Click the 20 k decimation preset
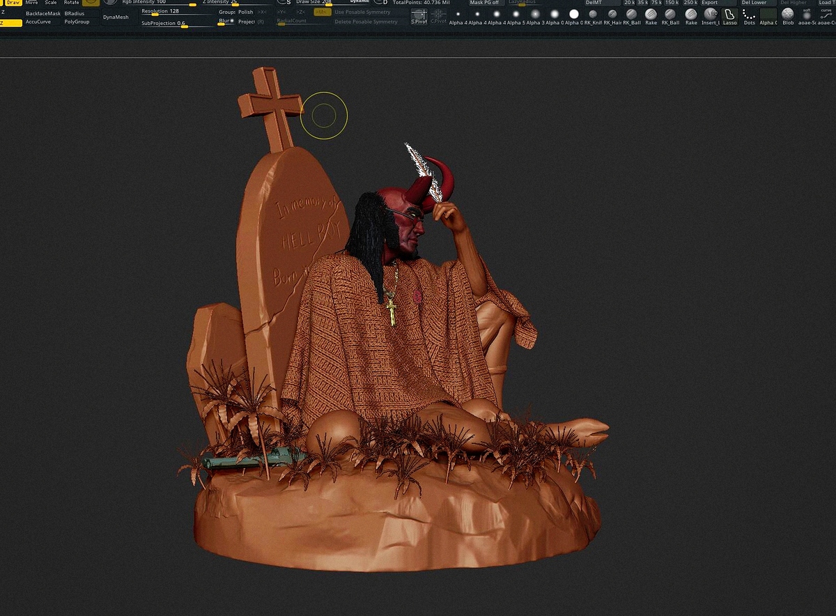The width and height of the screenshot is (836, 616). pyautogui.click(x=629, y=3)
